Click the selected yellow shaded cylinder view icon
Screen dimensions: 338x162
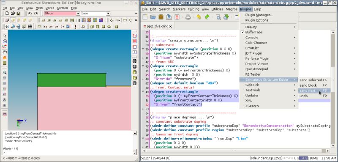[134, 78]
